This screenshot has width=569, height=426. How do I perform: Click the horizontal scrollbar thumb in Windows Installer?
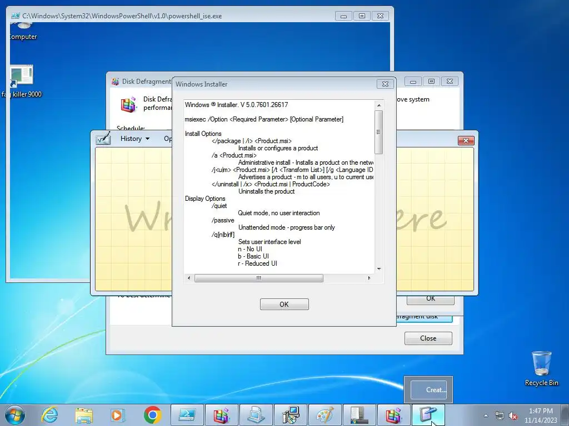[259, 278]
